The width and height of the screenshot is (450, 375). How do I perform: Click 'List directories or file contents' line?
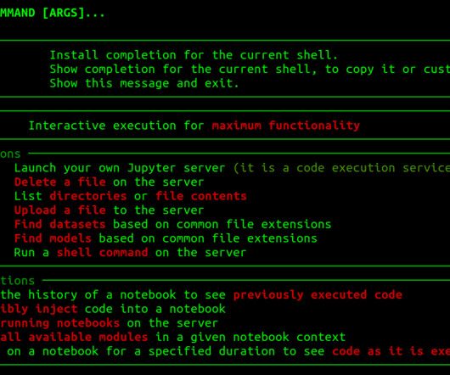click(x=131, y=196)
